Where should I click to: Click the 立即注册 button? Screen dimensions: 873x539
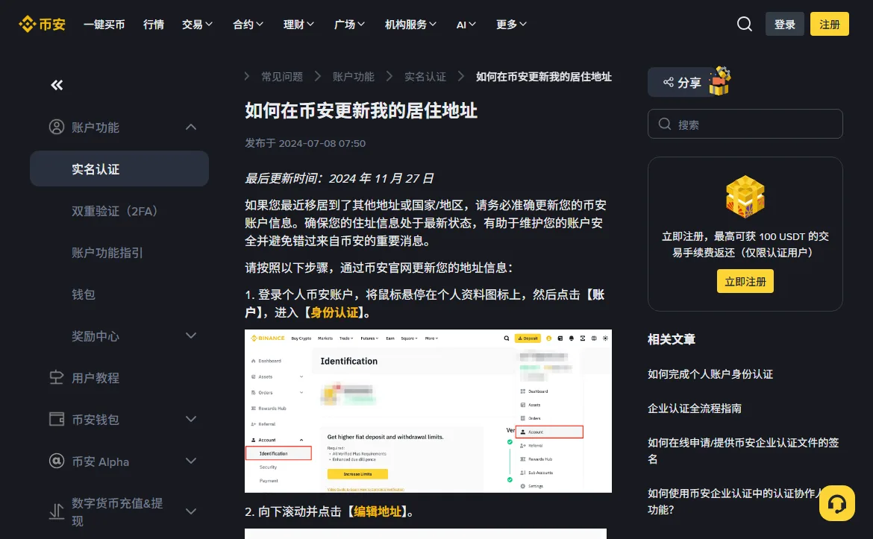(745, 282)
